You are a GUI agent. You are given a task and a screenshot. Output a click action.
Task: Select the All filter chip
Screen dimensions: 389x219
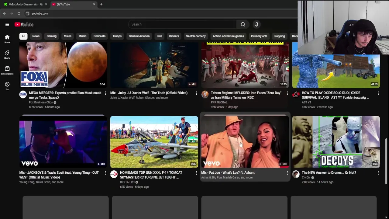23,36
